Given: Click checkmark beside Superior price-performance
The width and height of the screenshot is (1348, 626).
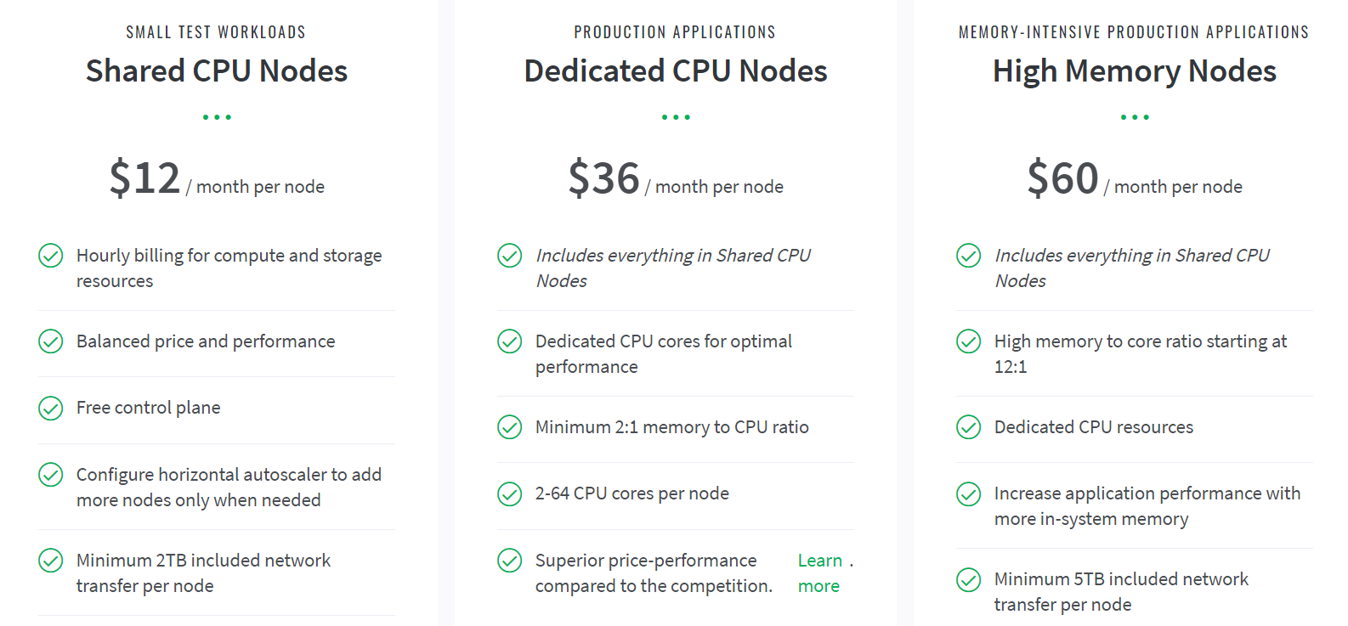Looking at the screenshot, I should 510,560.
